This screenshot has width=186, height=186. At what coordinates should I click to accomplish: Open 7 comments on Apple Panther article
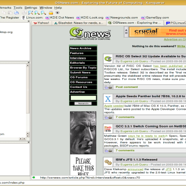[125, 117]
